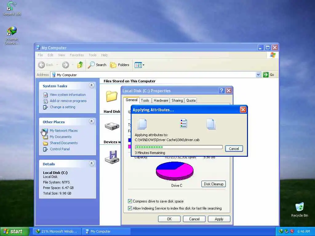Click Apply in Local Disk Properties
315x236 pixels.
[219, 219]
